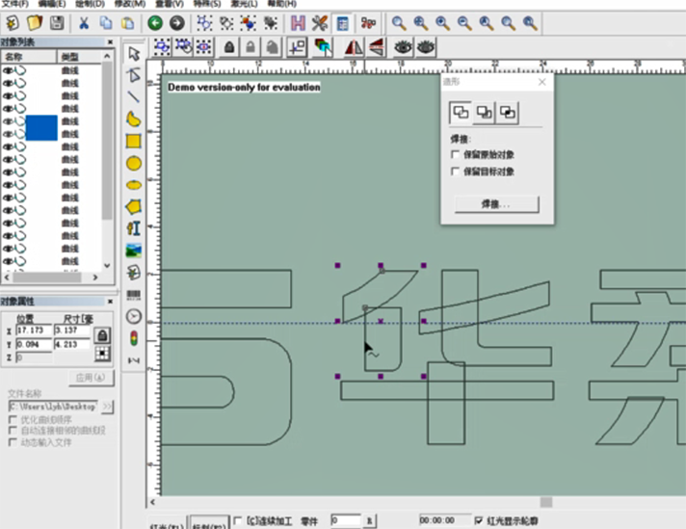Click the scissors cut icon
Image resolution: width=686 pixels, height=529 pixels.
(85, 22)
